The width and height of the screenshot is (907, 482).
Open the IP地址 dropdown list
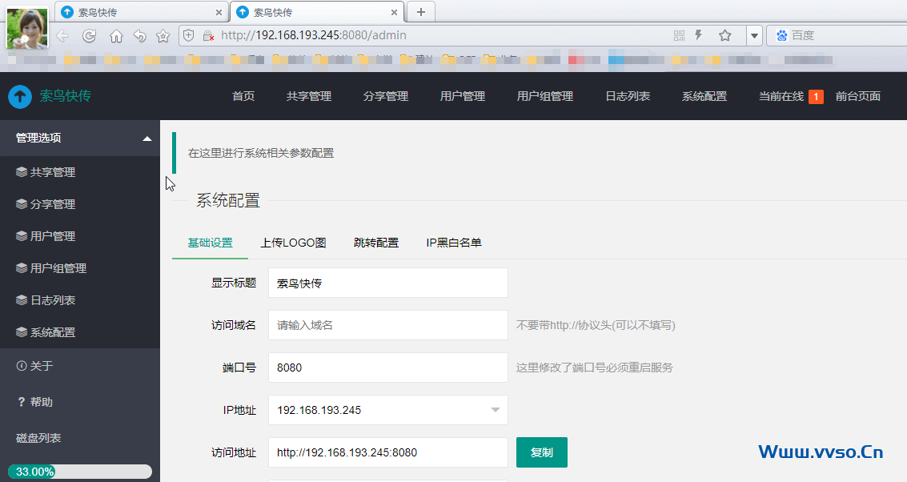click(x=495, y=410)
